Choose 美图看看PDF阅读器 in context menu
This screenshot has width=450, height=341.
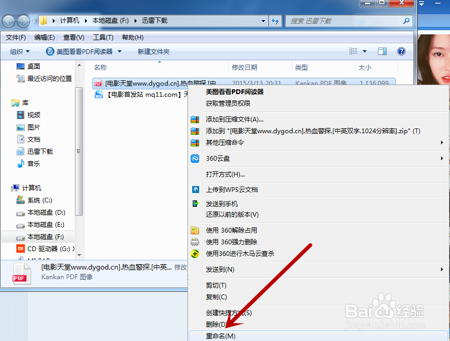point(235,91)
